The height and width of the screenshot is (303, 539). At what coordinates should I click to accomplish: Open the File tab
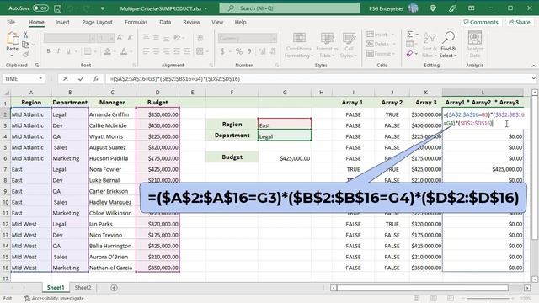click(11, 22)
